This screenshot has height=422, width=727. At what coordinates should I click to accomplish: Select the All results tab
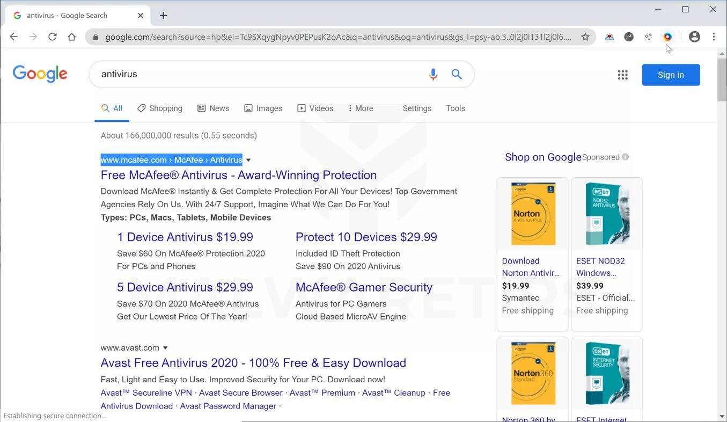pyautogui.click(x=112, y=108)
